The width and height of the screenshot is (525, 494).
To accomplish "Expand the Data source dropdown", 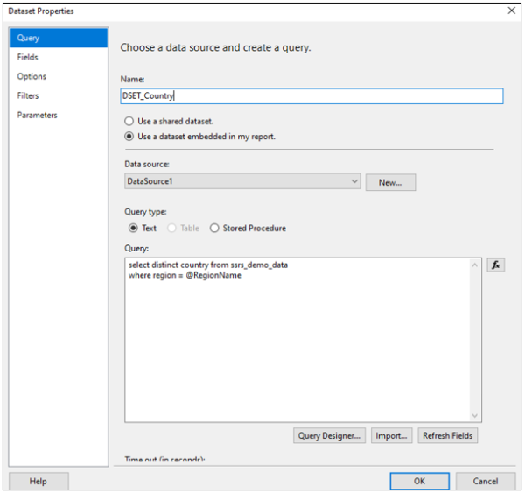I will 353,181.
